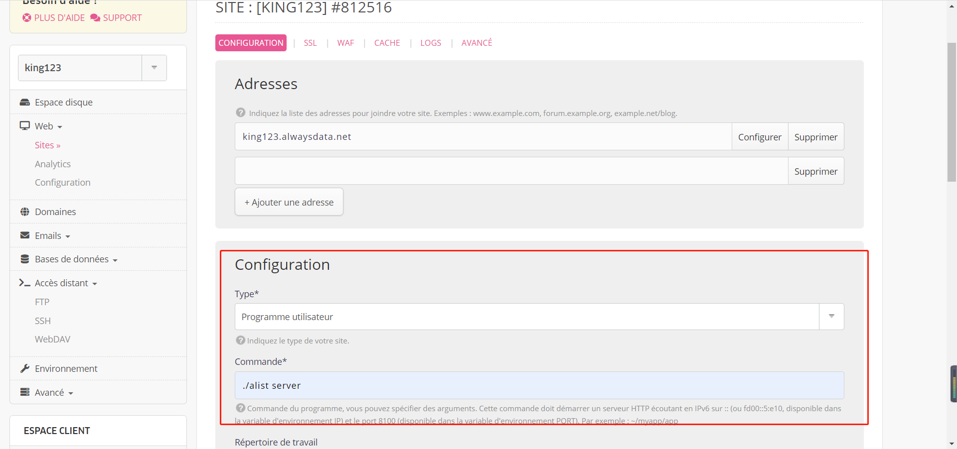Click the Environnement wrench icon
Image resolution: width=957 pixels, height=449 pixels.
click(24, 368)
